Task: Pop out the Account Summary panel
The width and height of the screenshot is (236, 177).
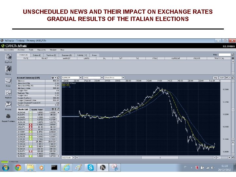Action: [58, 78]
